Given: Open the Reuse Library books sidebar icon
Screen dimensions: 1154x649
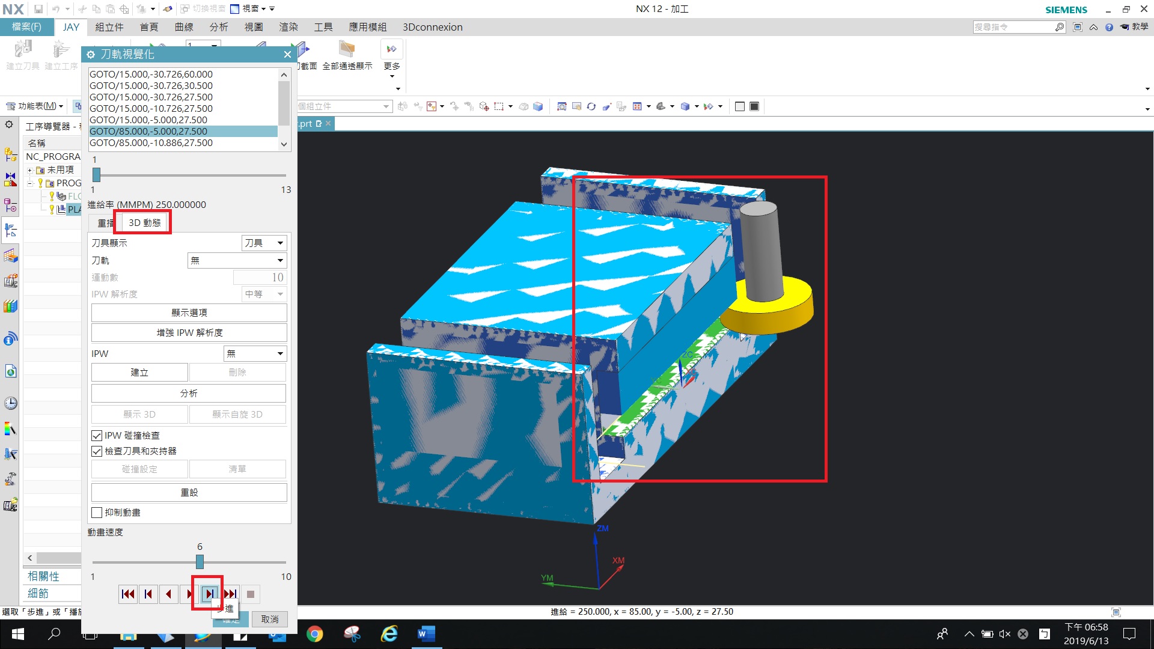Looking at the screenshot, I should click(x=11, y=306).
